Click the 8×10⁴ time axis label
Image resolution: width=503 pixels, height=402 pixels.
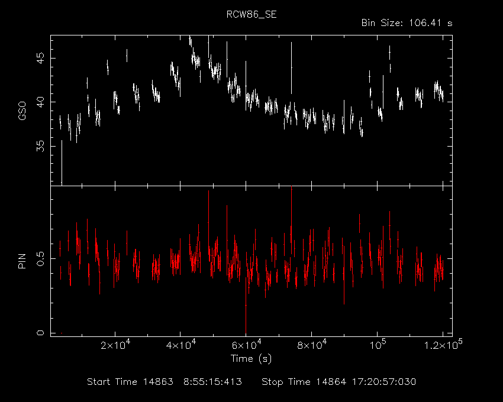[312, 345]
